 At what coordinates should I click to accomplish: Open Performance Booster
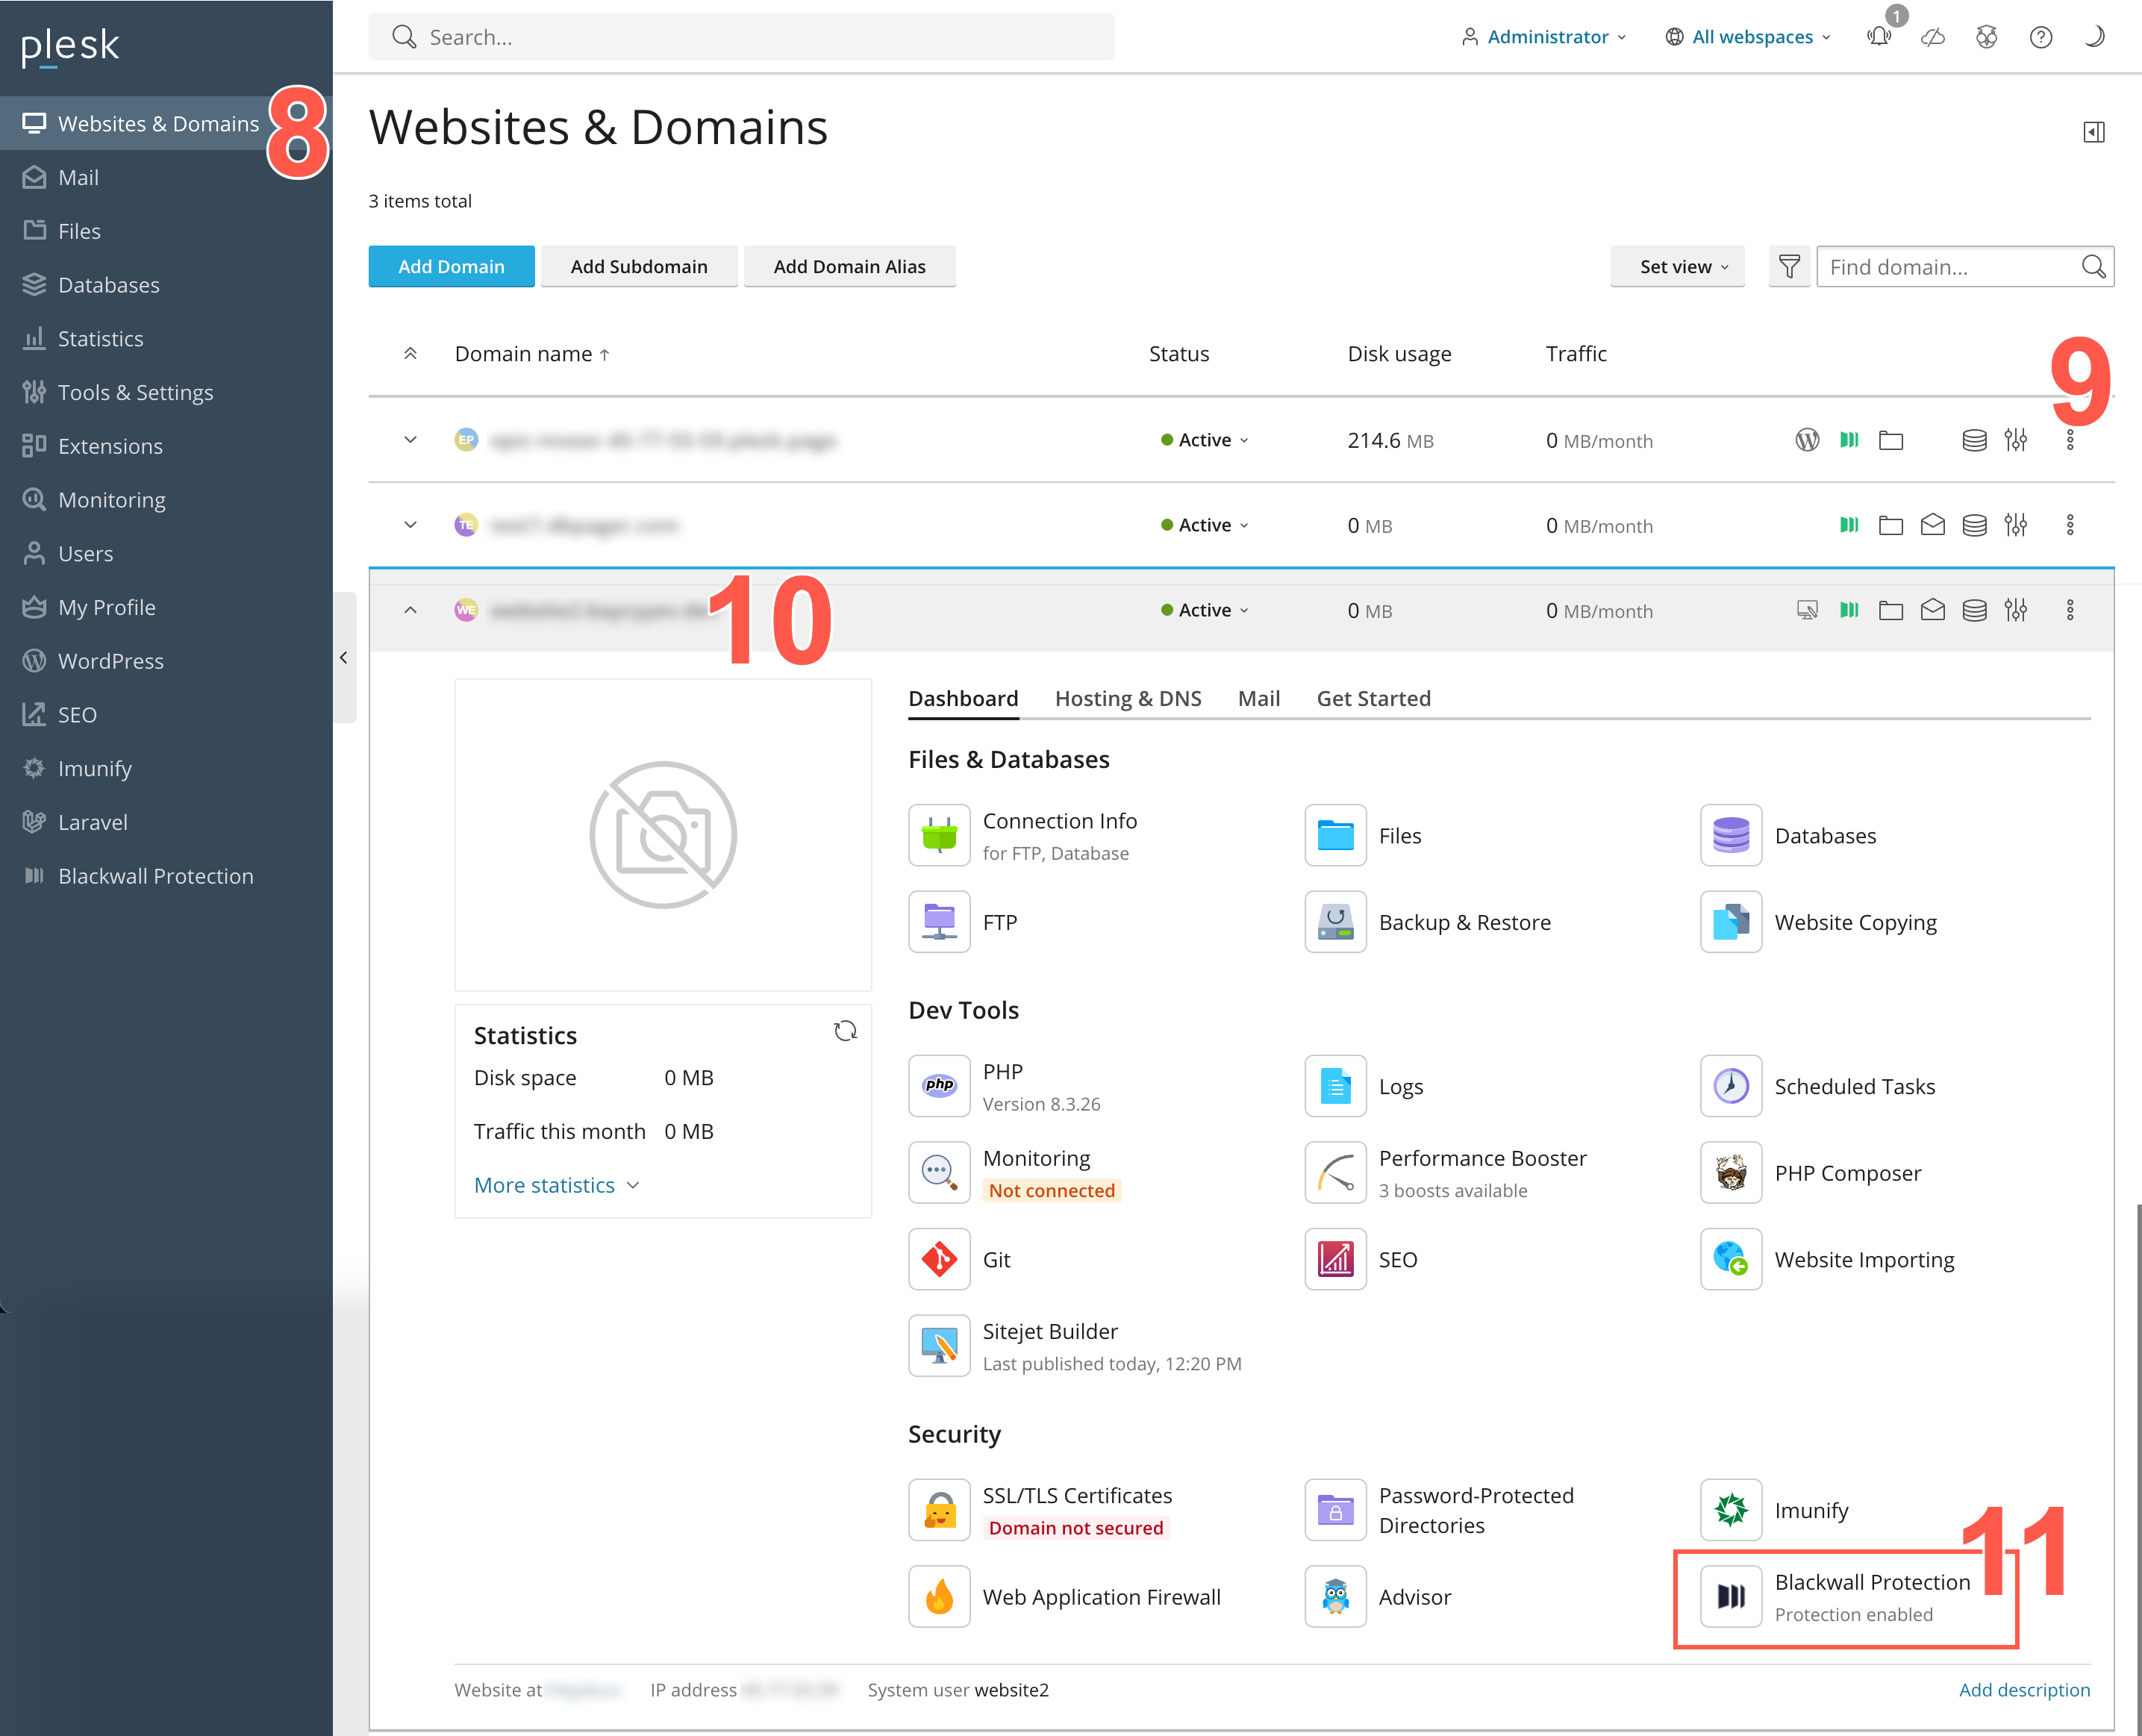(x=1446, y=1172)
